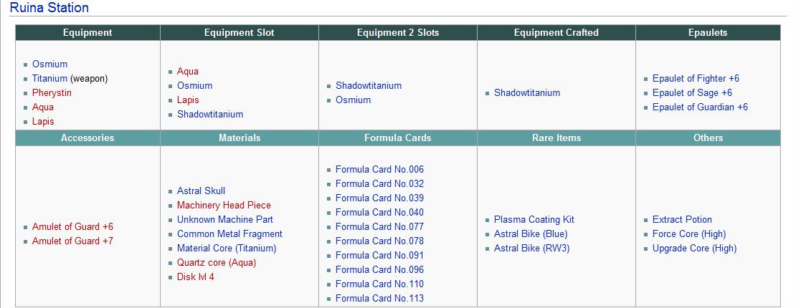The height and width of the screenshot is (308, 796).
Task: Open Material Core (Titanium) link
Action: (x=227, y=249)
